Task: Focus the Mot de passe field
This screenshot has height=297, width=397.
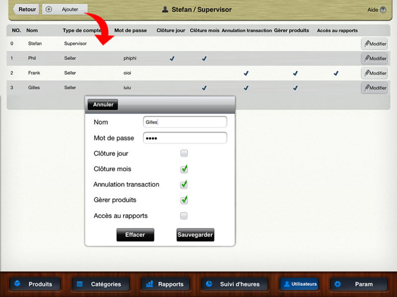Action: click(x=185, y=138)
